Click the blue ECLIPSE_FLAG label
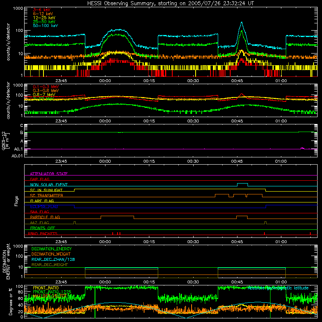This screenshot has height=322, width=322. [x=44, y=206]
